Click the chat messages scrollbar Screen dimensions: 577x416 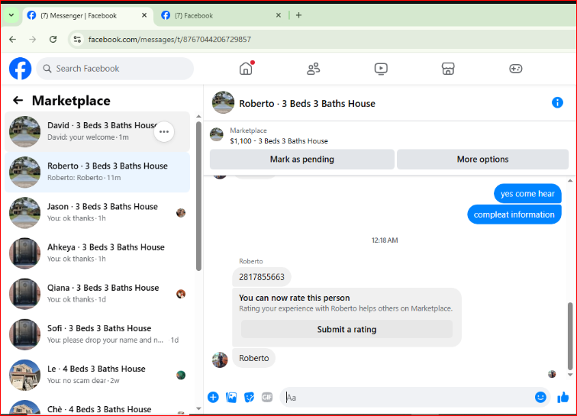tap(570, 336)
